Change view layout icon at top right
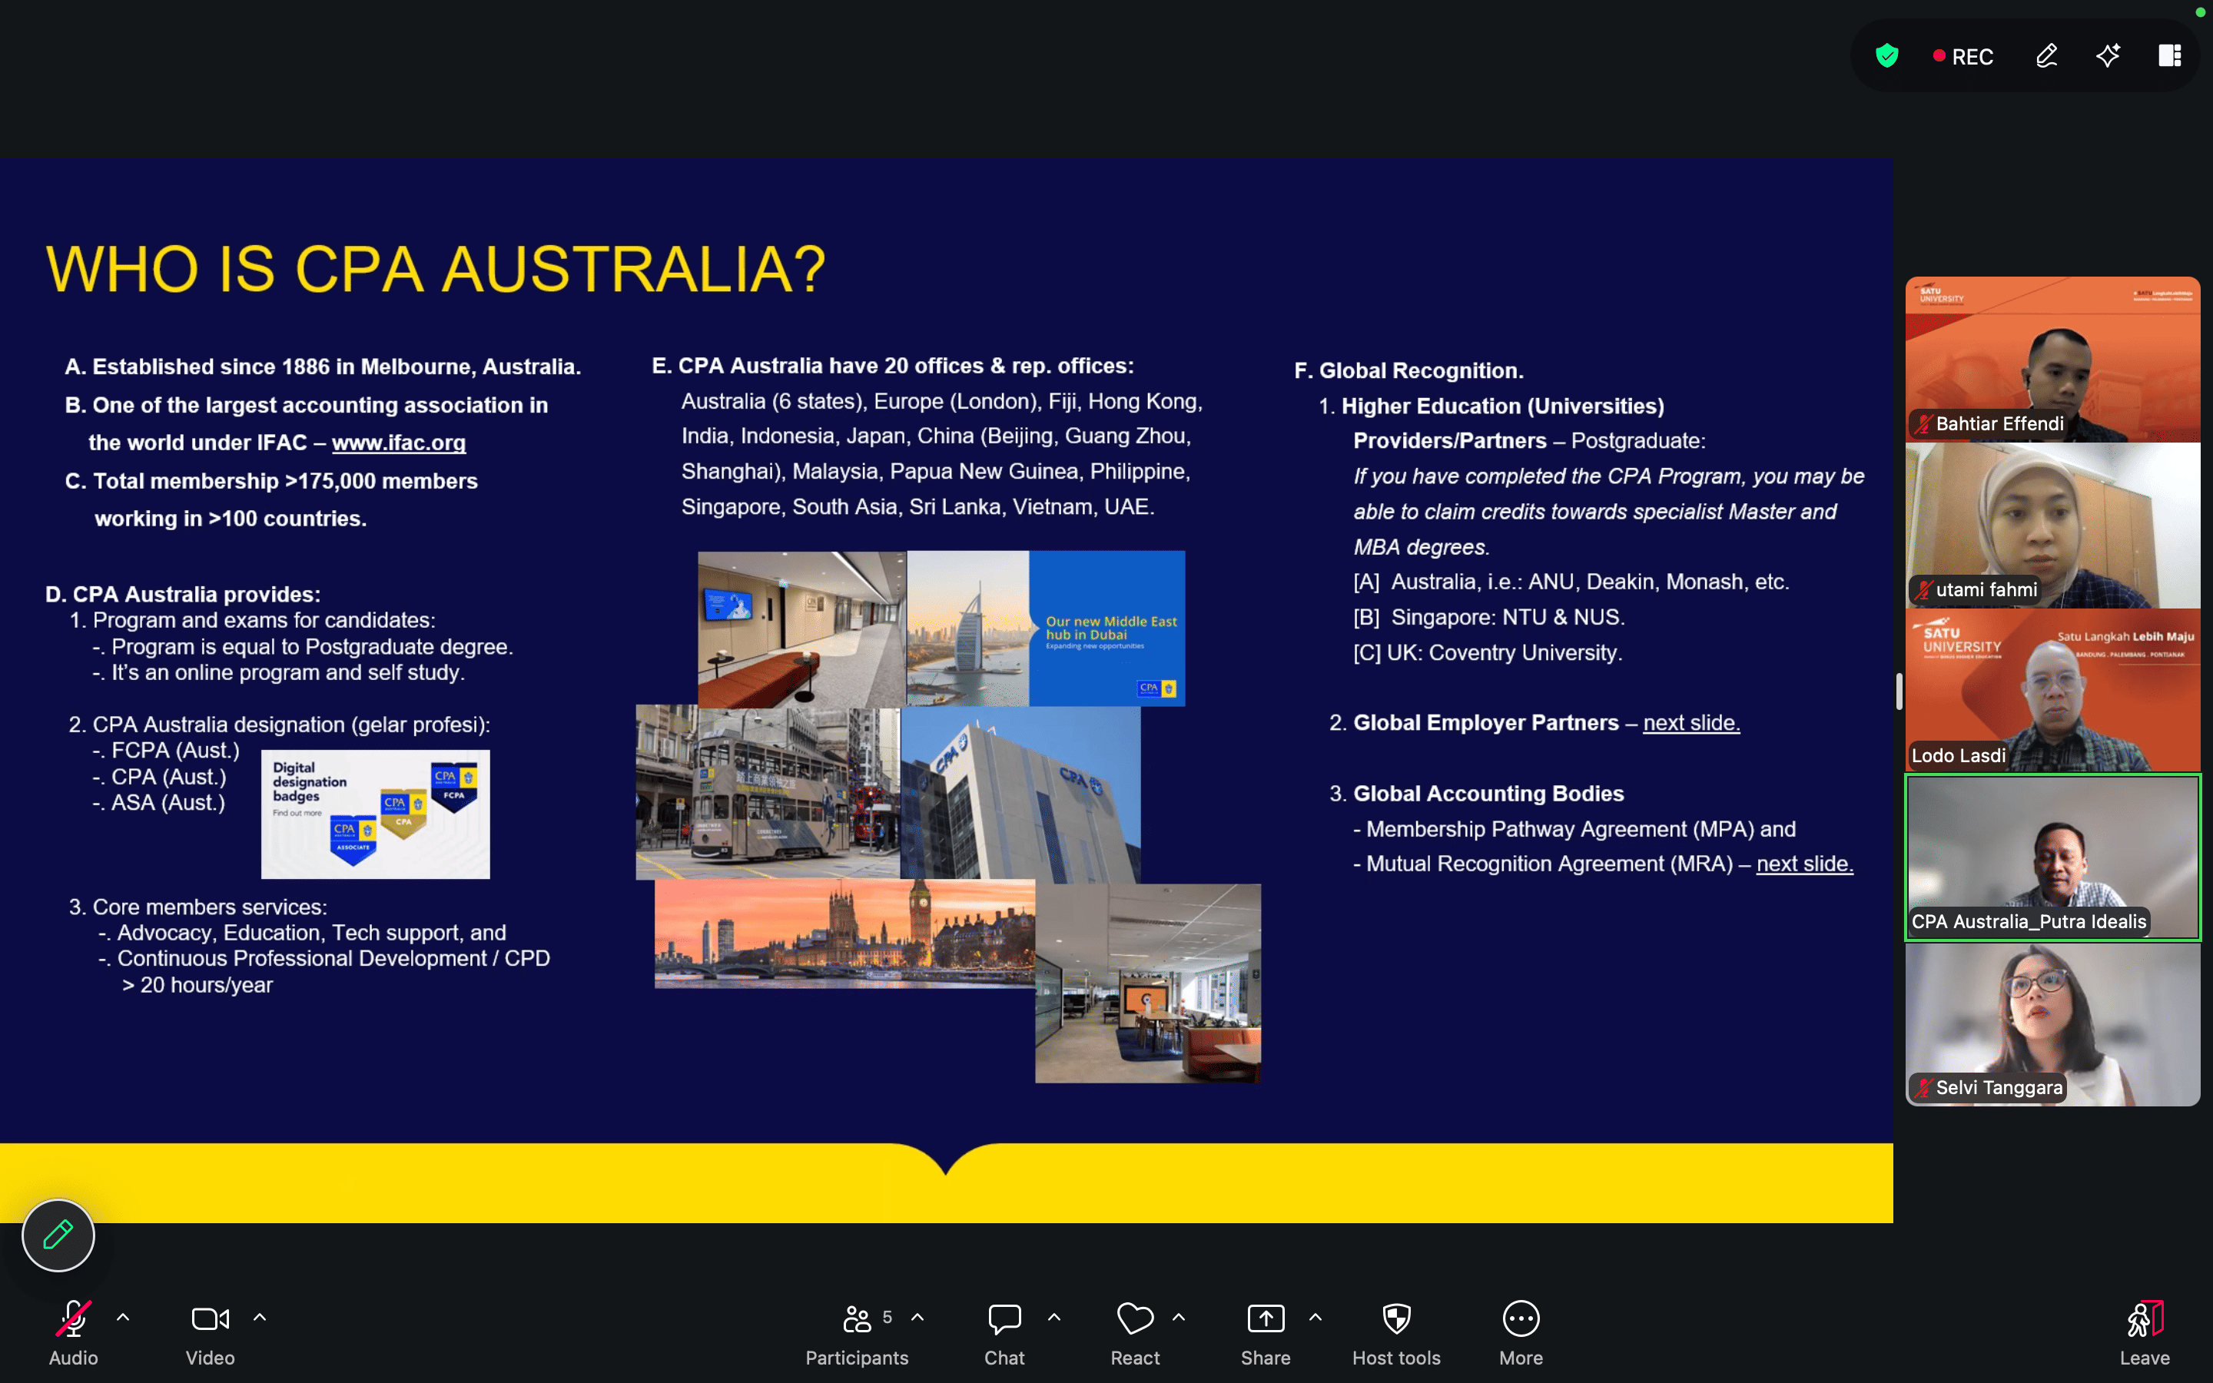This screenshot has width=2213, height=1383. point(2170,56)
